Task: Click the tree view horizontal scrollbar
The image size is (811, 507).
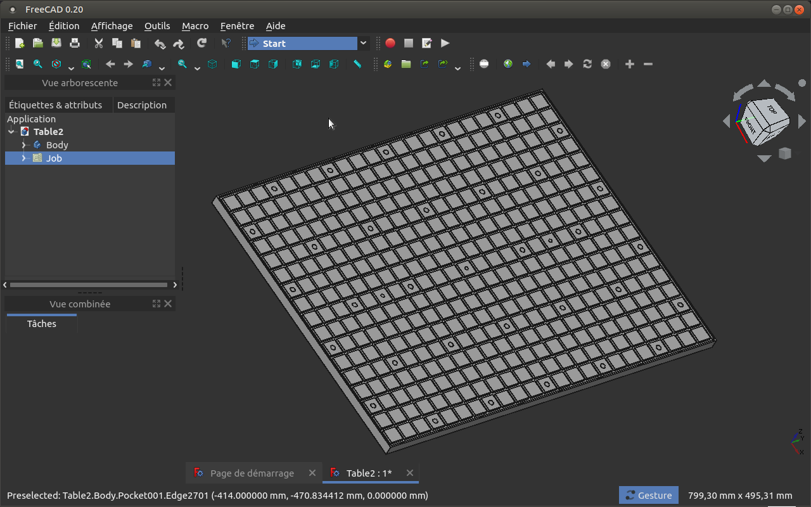Action: click(x=89, y=285)
